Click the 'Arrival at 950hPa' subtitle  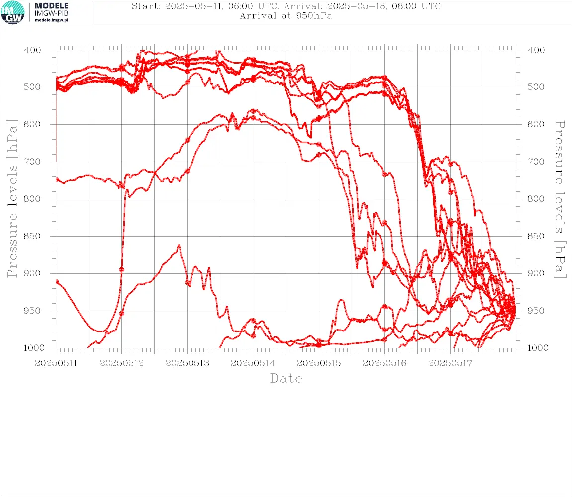point(286,16)
